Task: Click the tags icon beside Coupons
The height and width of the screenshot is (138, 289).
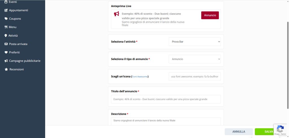Action: [6, 19]
